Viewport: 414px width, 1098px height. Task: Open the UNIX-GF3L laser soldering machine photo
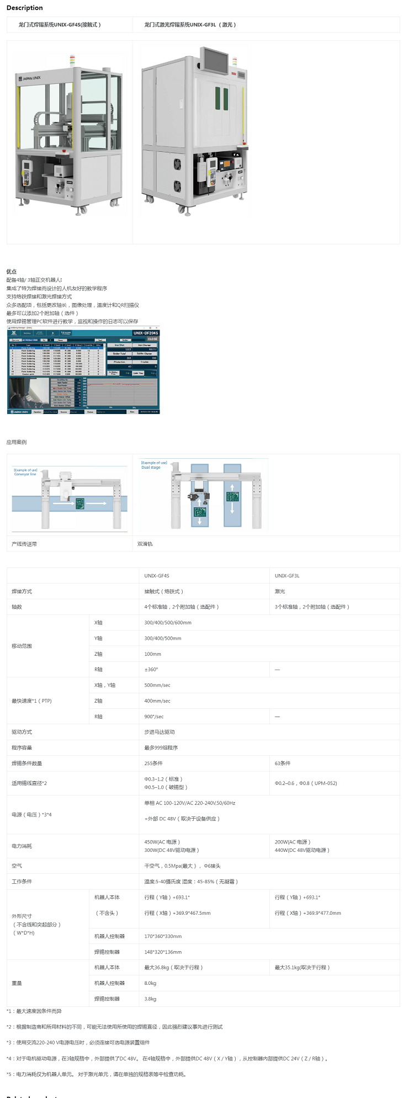click(194, 130)
